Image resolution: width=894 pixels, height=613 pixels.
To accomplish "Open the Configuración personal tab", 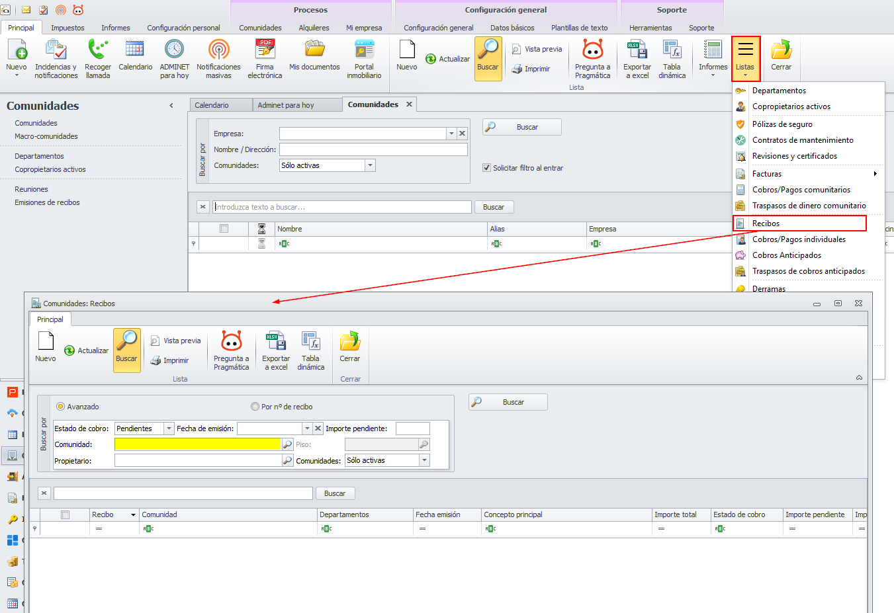I will pos(183,28).
